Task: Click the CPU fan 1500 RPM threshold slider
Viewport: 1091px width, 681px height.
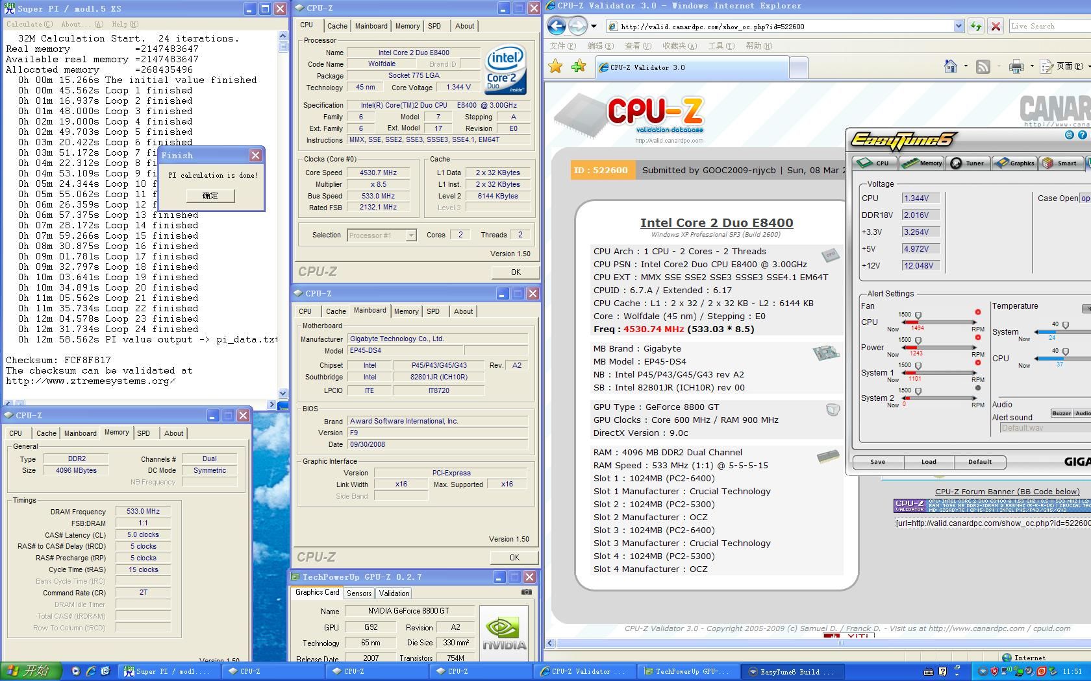Action: click(x=918, y=315)
